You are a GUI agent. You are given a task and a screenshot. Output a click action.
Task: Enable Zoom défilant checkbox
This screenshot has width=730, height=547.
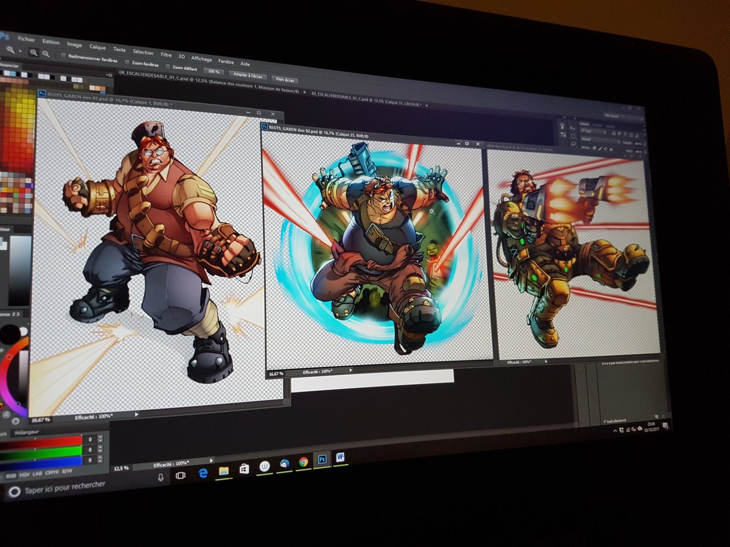click(167, 66)
